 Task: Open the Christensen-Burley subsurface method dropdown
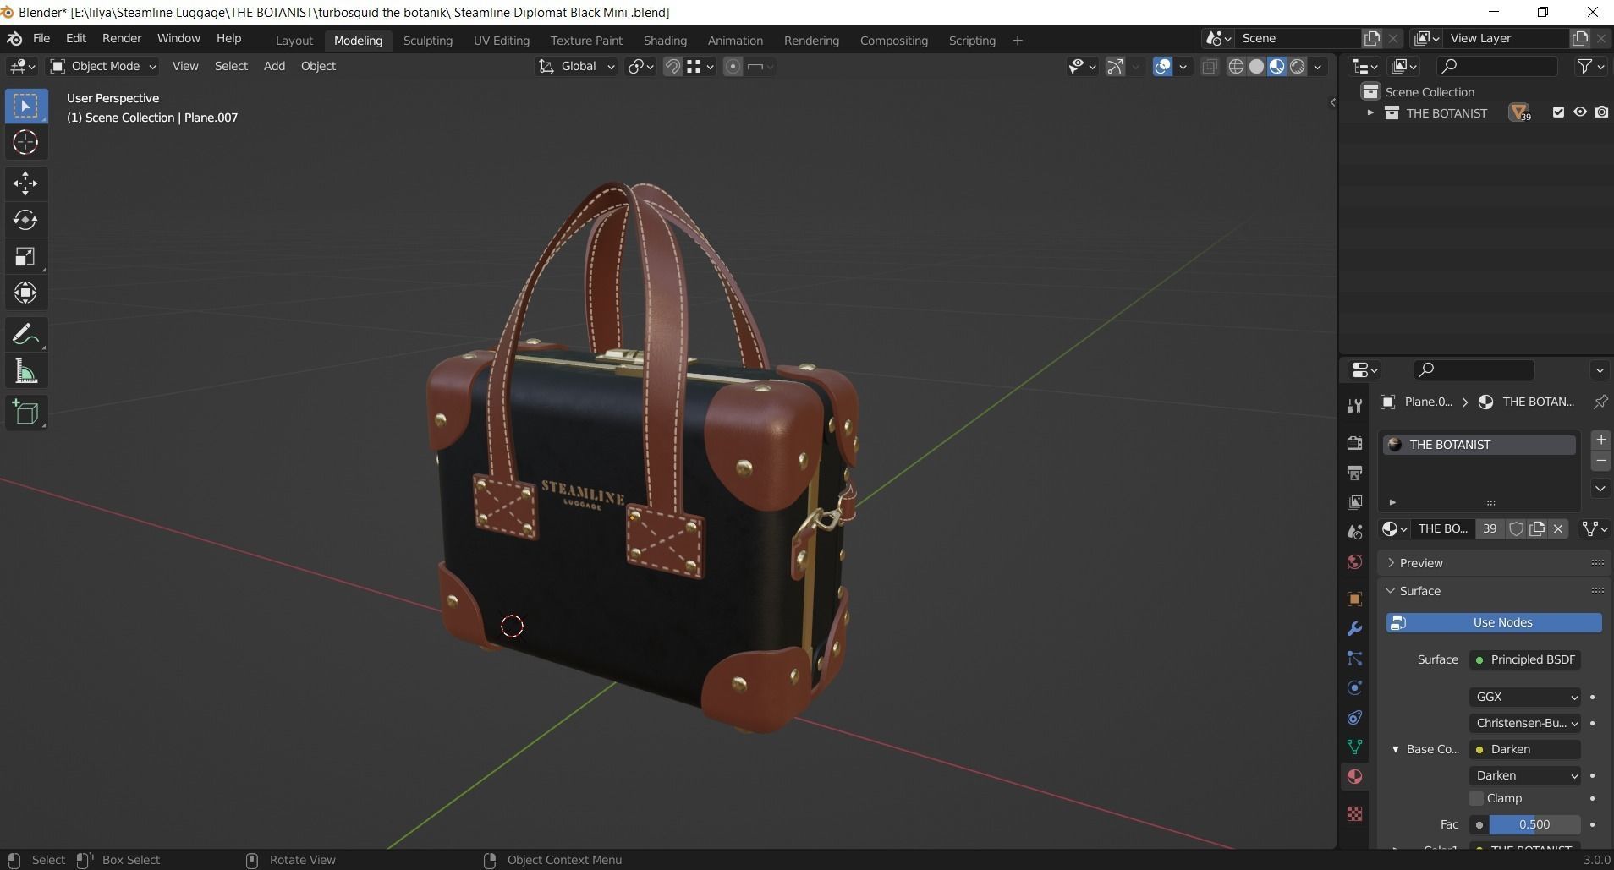point(1525,723)
